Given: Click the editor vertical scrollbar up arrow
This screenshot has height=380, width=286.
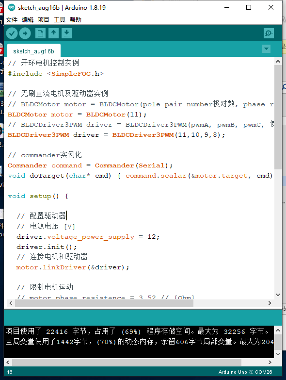Looking at the screenshot, I should point(278,61).
